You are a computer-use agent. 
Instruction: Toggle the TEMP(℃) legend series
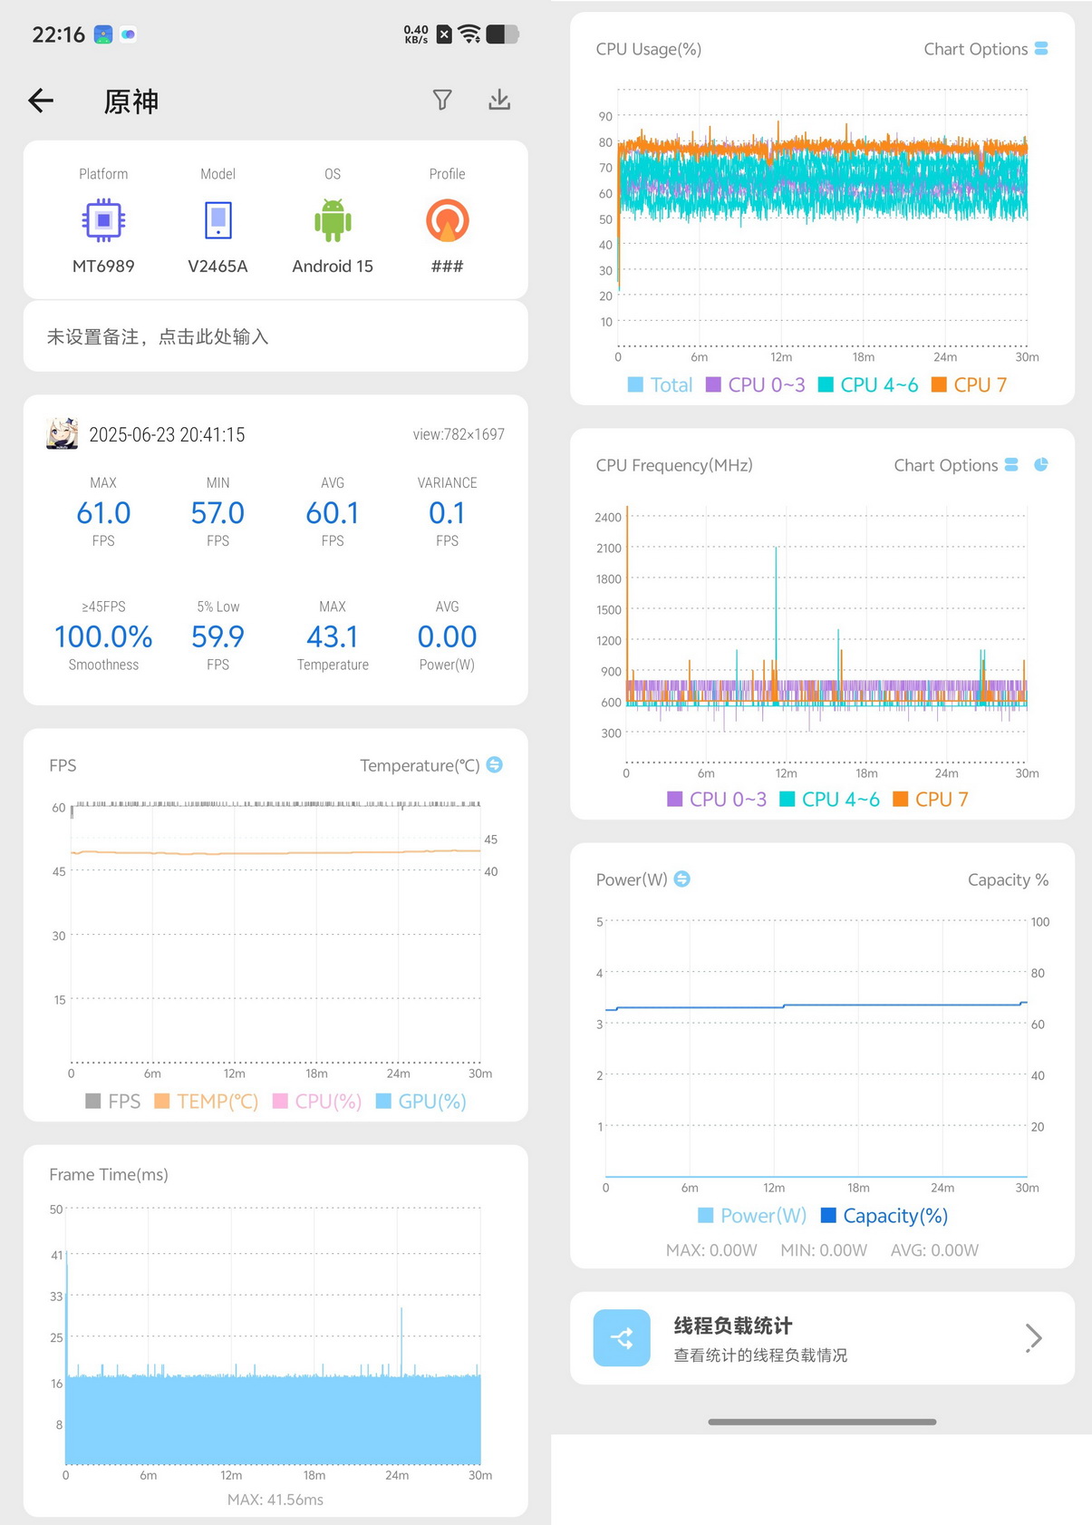click(207, 1101)
